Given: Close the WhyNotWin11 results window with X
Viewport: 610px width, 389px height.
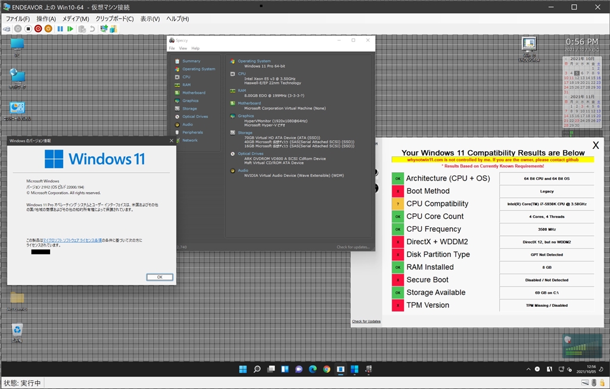Looking at the screenshot, I should (x=596, y=145).
